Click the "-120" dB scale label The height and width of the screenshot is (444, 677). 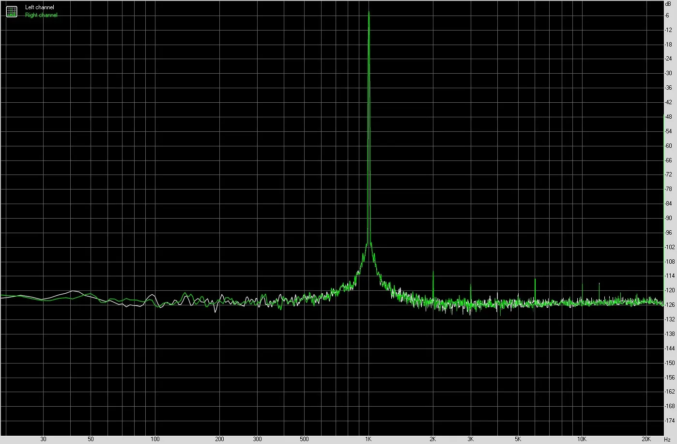point(669,290)
